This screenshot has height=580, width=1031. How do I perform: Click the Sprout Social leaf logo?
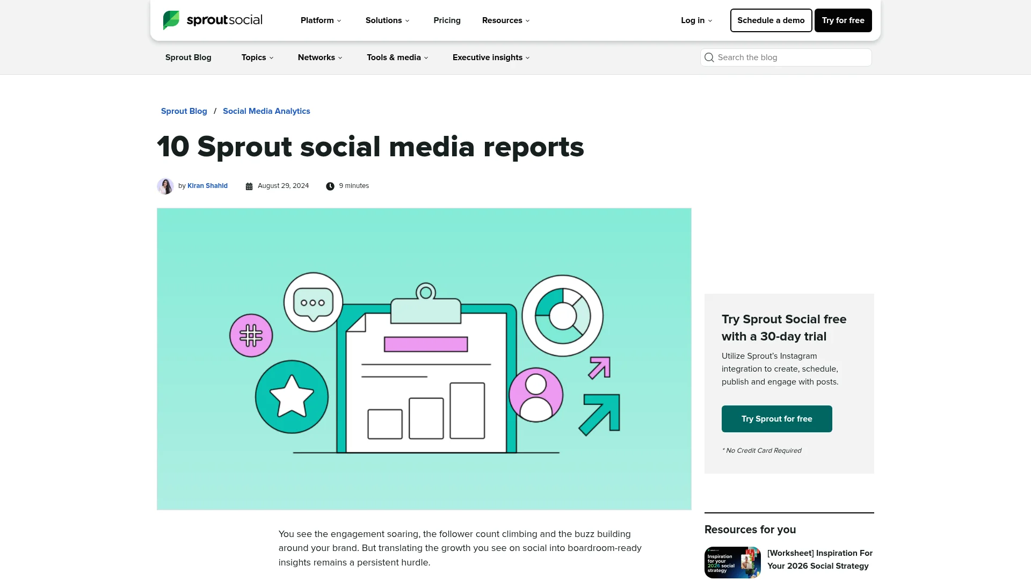[171, 20]
